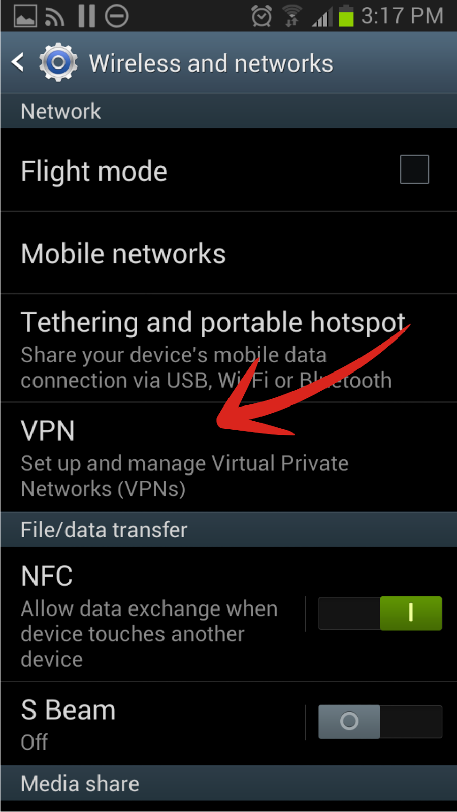Image resolution: width=457 pixels, height=812 pixels.
Task: Open Mobile networks settings
Action: tap(228, 253)
